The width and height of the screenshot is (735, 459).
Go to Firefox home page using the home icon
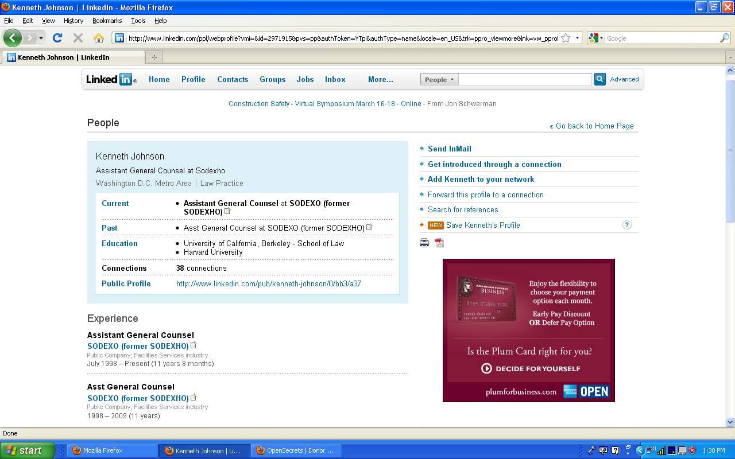[99, 38]
